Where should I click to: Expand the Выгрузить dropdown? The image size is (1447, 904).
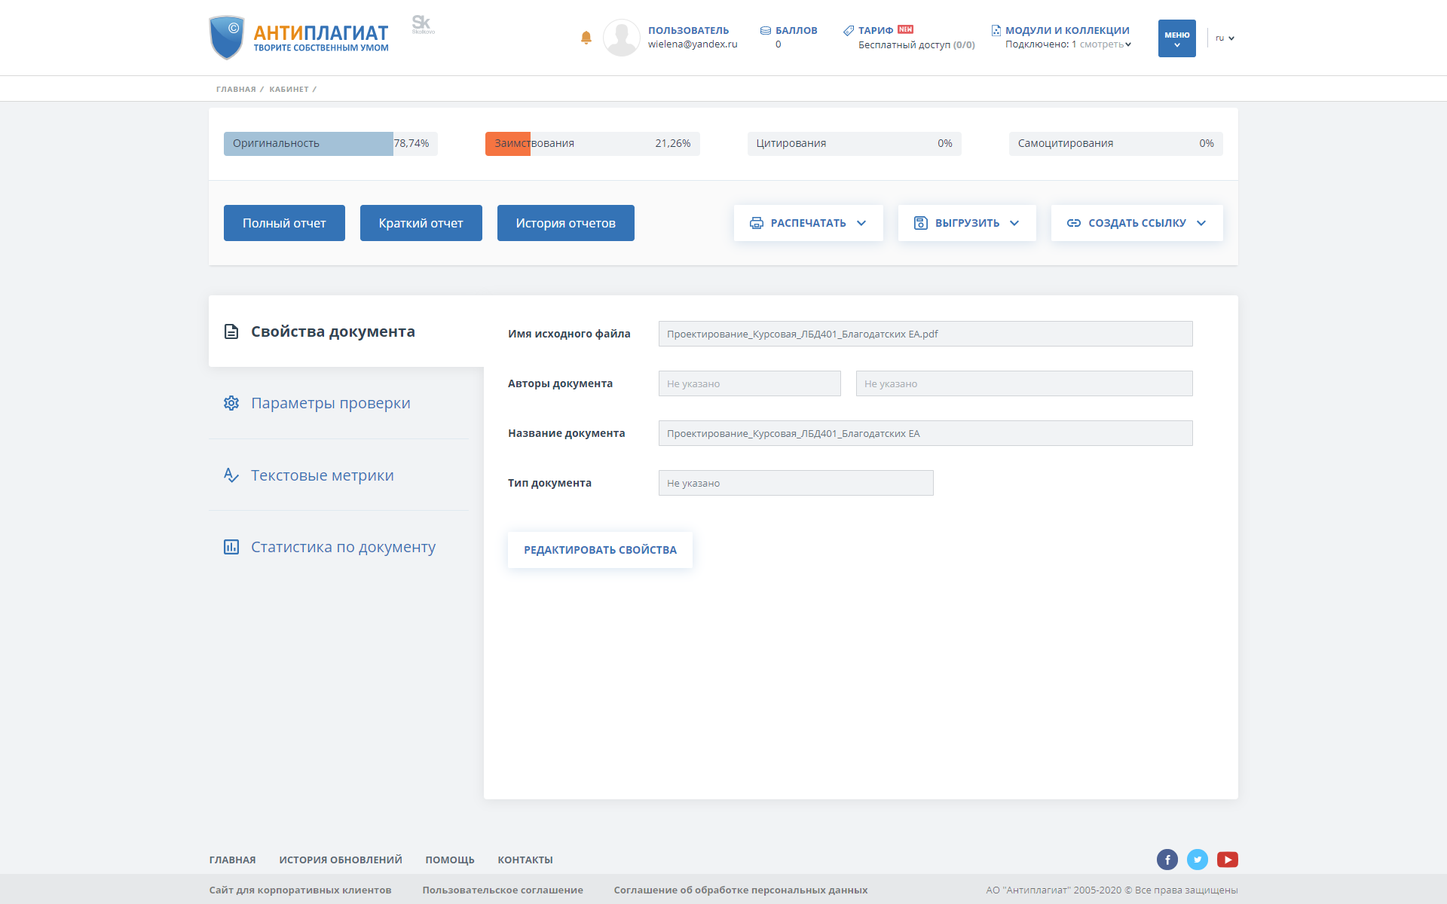966,223
